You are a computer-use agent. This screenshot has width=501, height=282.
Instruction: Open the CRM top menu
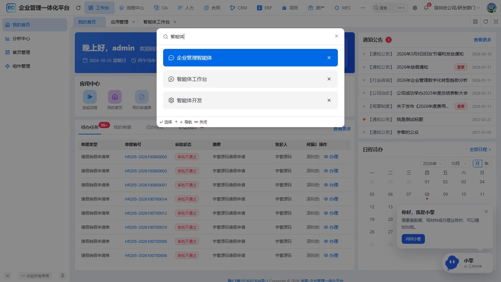tap(238, 8)
